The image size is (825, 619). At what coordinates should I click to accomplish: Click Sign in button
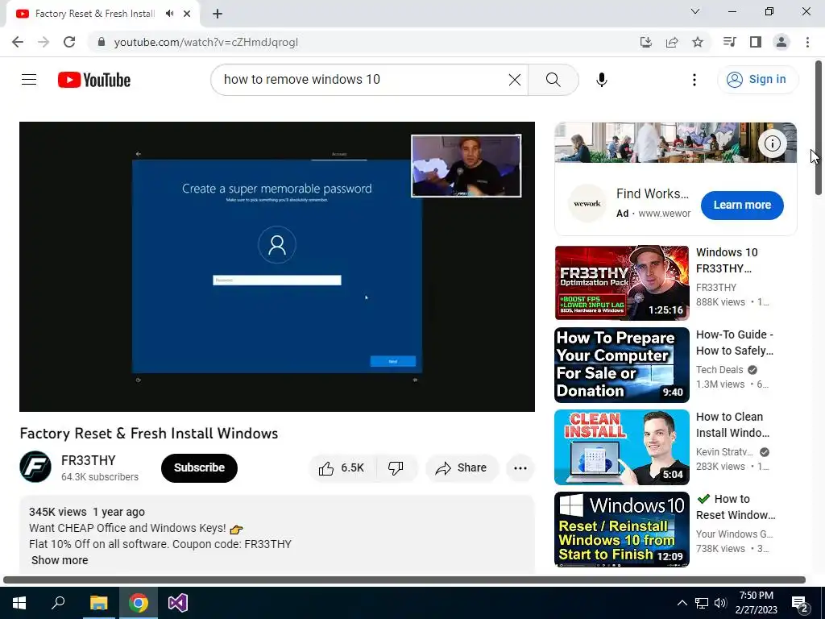(757, 80)
